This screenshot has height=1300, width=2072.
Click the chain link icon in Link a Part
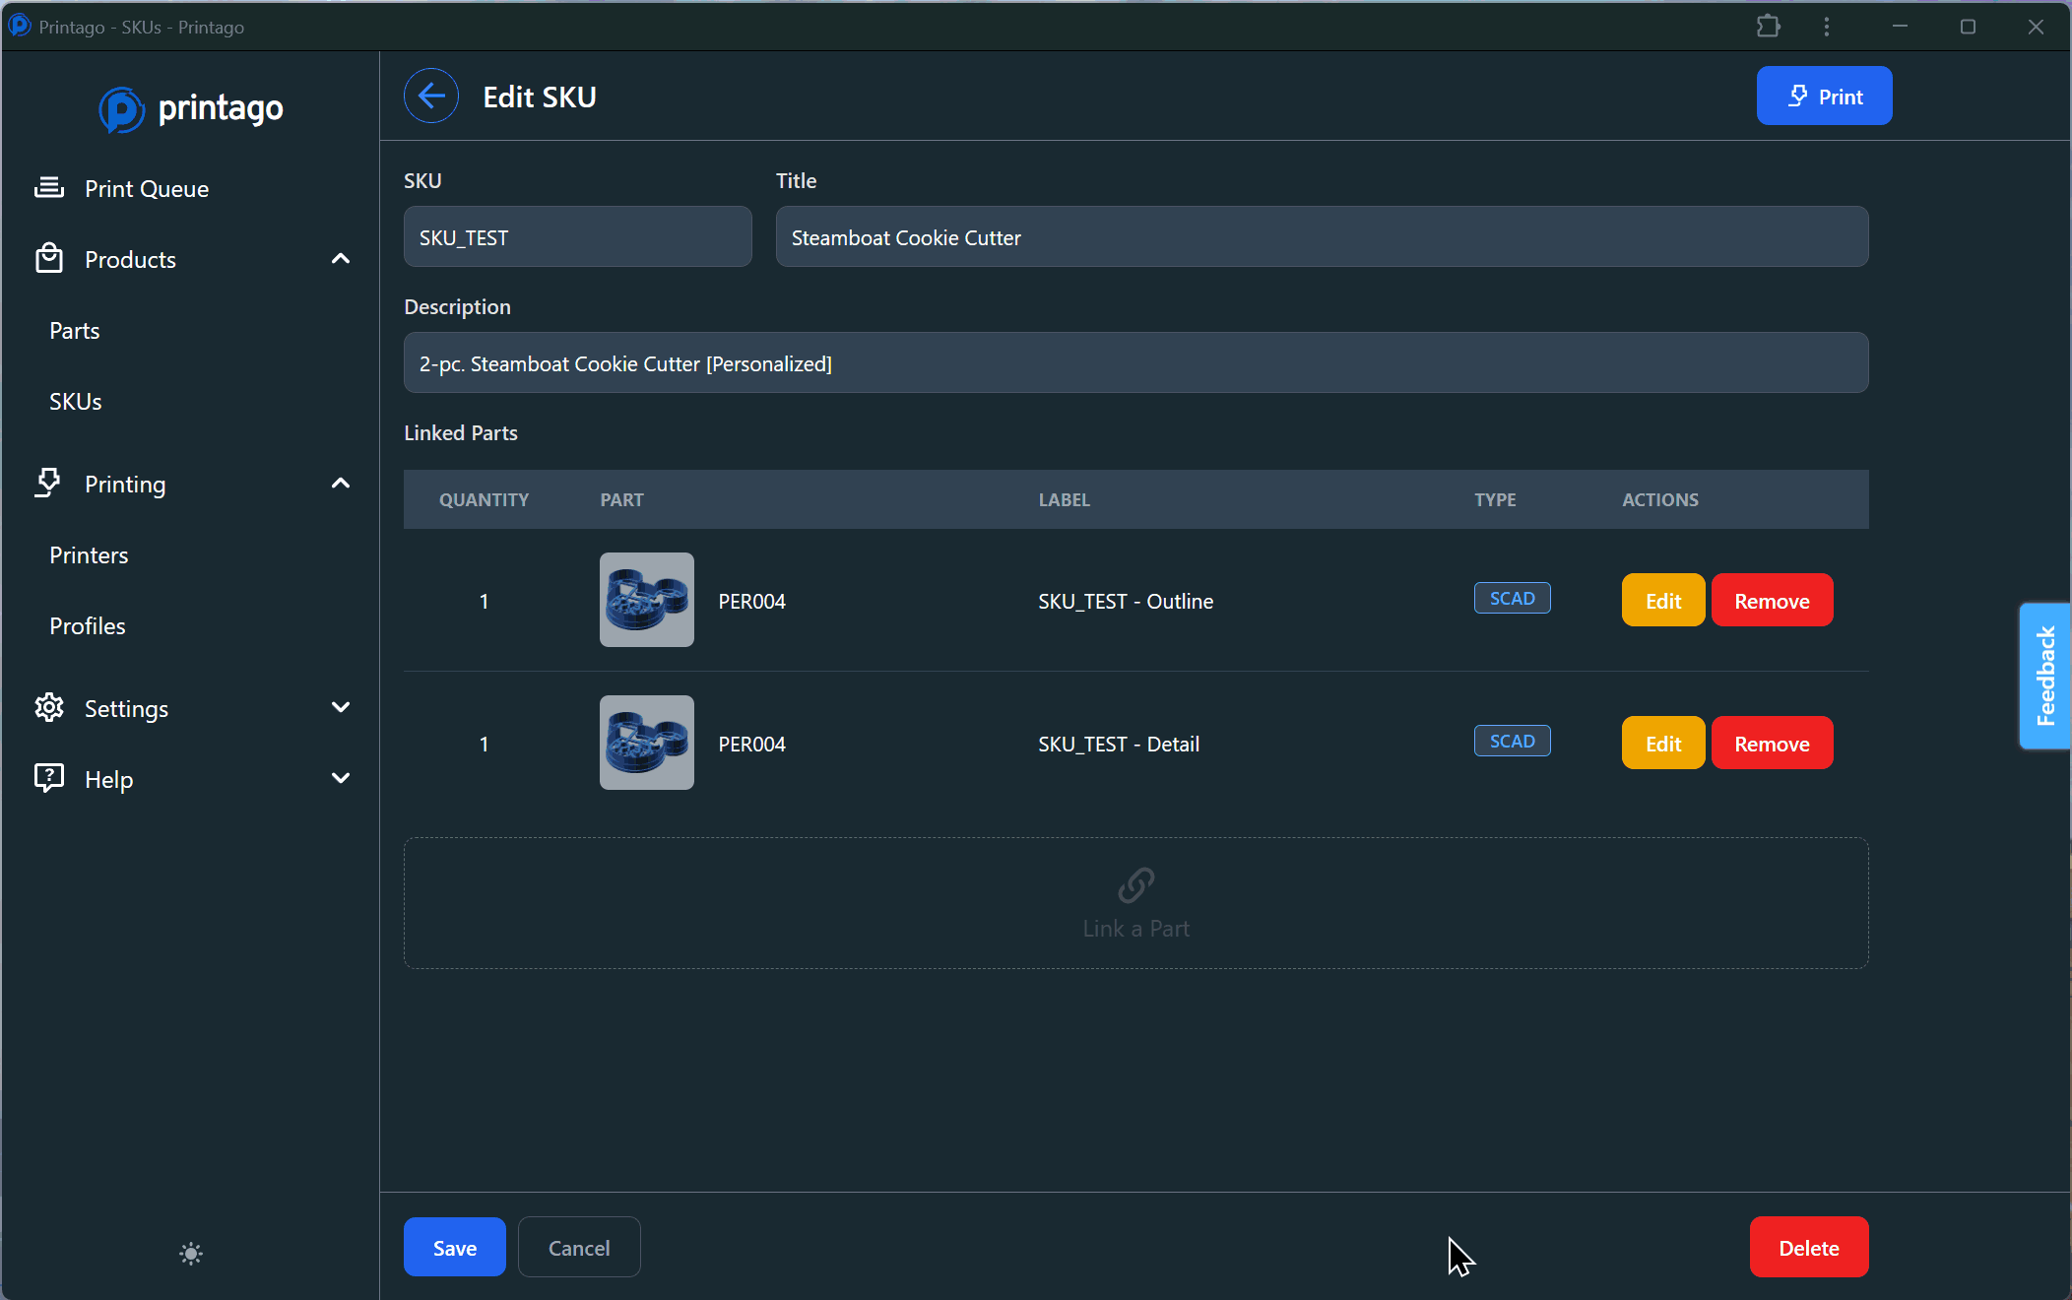1135,884
